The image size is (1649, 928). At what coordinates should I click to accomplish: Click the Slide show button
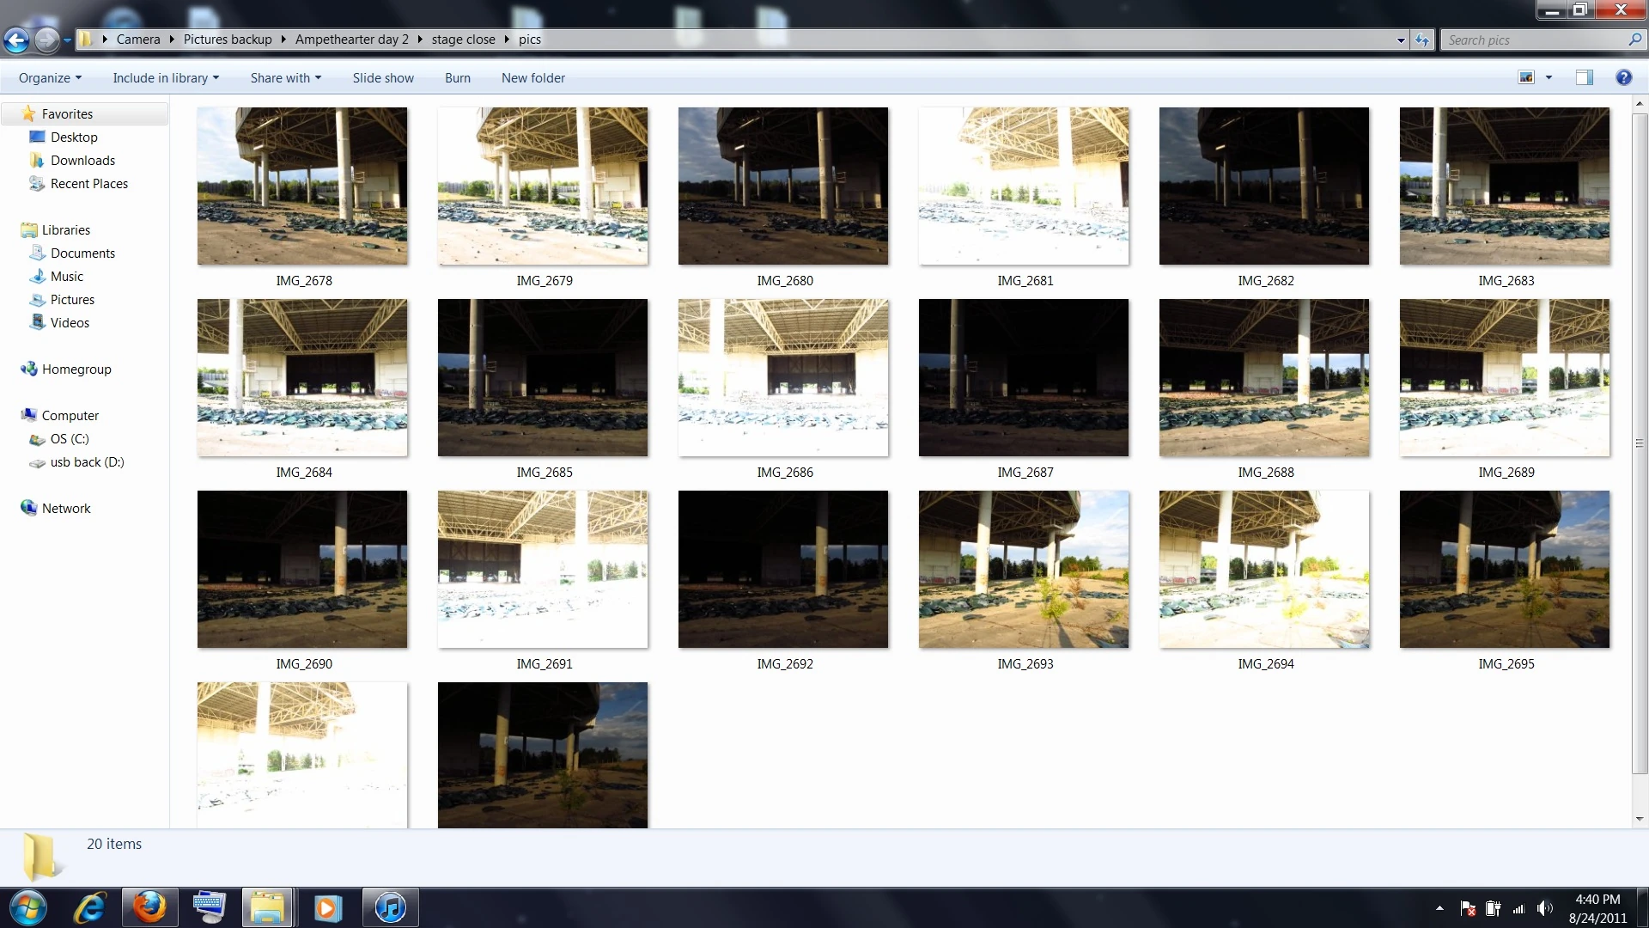tap(383, 77)
